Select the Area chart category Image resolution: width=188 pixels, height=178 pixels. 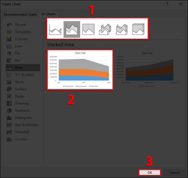(x=23, y=68)
